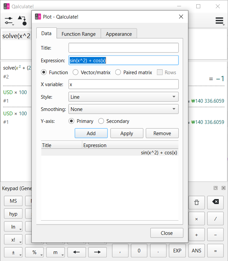Close the Plot dialog window
The height and width of the screenshot is (261, 228).
click(x=181, y=17)
